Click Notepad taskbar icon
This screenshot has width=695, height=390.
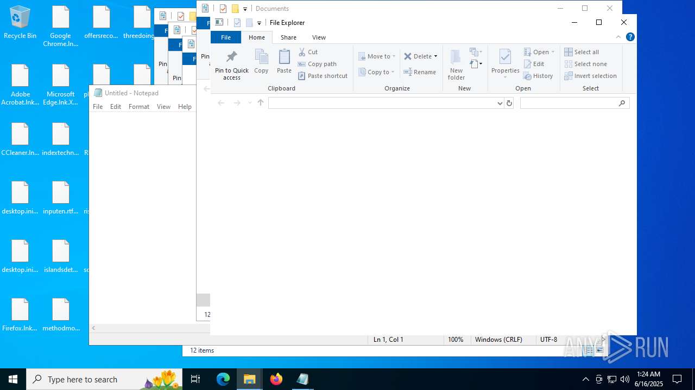(x=302, y=379)
